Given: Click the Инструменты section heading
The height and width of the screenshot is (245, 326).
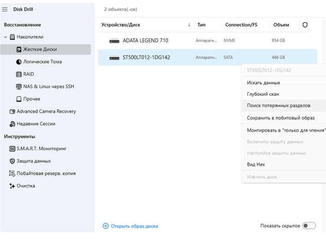Looking at the screenshot, I should point(19,137).
